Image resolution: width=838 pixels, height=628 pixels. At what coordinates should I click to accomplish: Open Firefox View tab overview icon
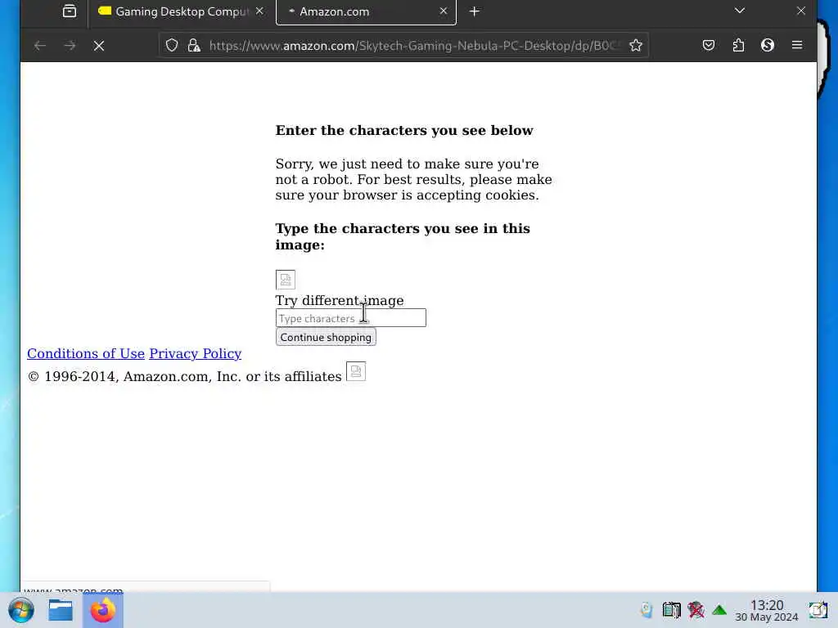point(70,11)
